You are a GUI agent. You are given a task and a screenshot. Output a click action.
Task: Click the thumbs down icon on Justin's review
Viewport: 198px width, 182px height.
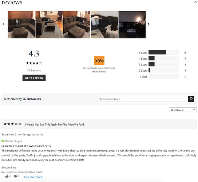pyautogui.click(x=15, y=177)
